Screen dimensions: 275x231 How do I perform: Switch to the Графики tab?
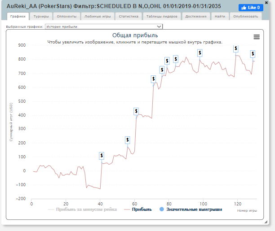pos(18,16)
